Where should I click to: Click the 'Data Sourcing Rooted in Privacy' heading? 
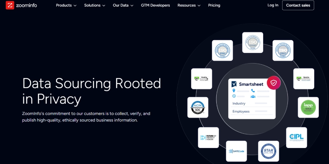pyautogui.click(x=91, y=91)
